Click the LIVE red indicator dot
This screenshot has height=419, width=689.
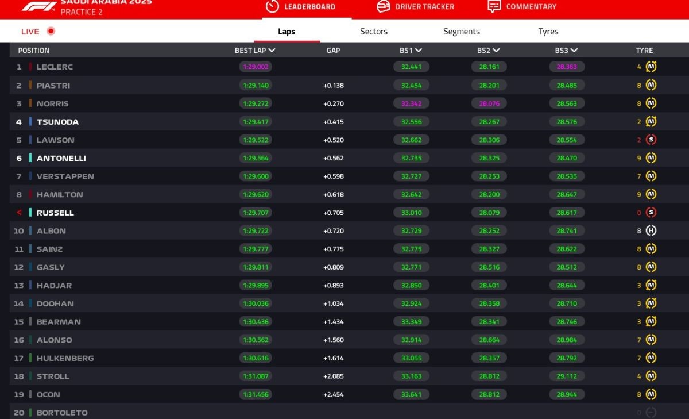pyautogui.click(x=51, y=32)
